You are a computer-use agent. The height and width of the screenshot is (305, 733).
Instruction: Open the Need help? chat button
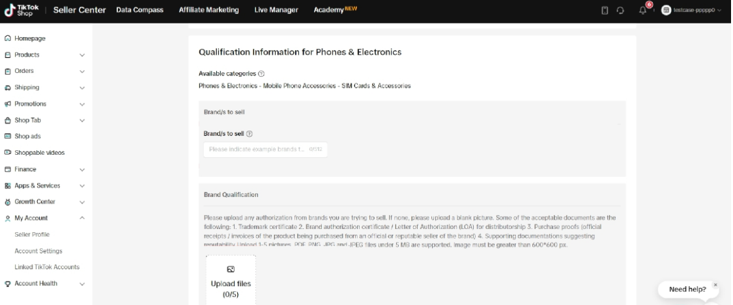pyautogui.click(x=687, y=289)
